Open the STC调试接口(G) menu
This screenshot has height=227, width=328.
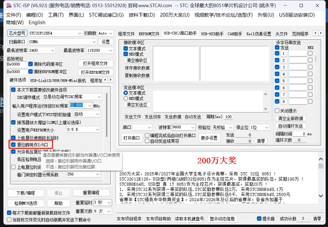[x=106, y=15]
